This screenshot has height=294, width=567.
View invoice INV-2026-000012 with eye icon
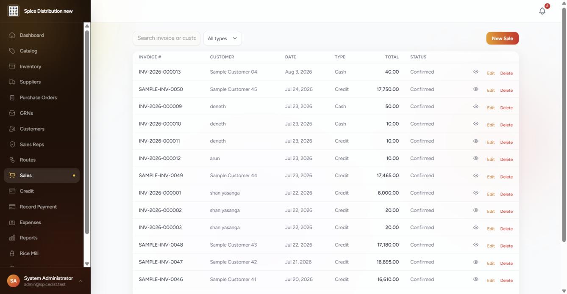475,158
